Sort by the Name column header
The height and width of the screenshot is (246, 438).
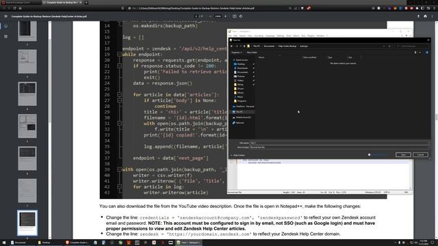[x=261, y=57]
